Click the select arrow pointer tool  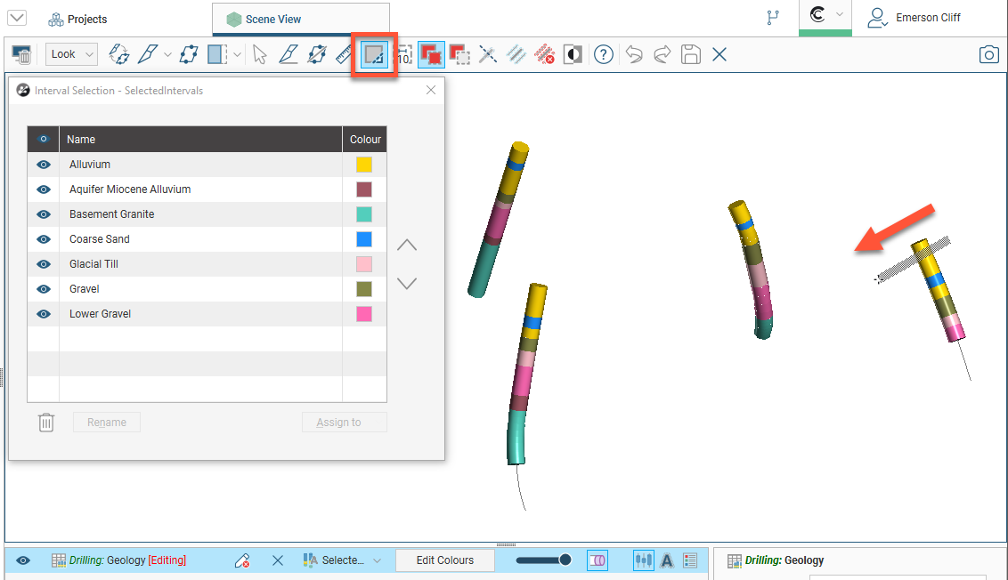pyautogui.click(x=259, y=55)
